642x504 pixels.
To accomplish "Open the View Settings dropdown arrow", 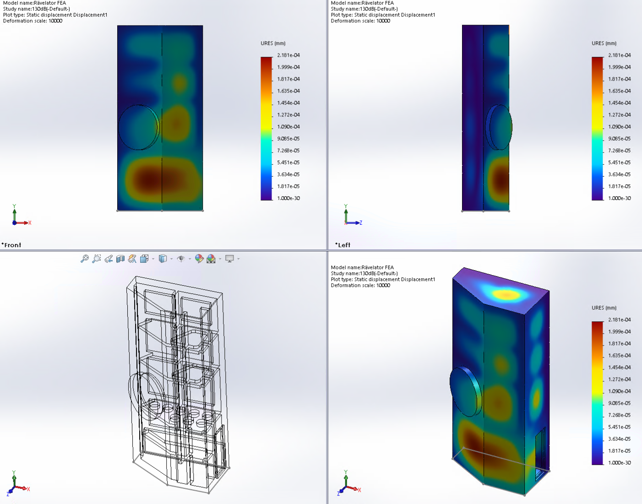I will (239, 259).
